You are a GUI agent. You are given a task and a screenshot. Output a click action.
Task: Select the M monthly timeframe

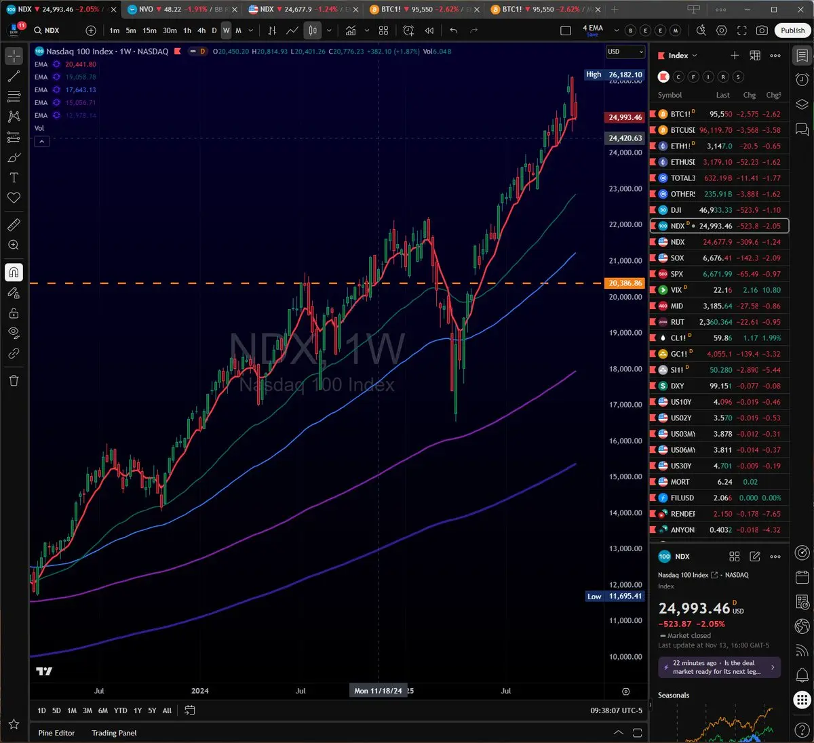click(x=238, y=31)
